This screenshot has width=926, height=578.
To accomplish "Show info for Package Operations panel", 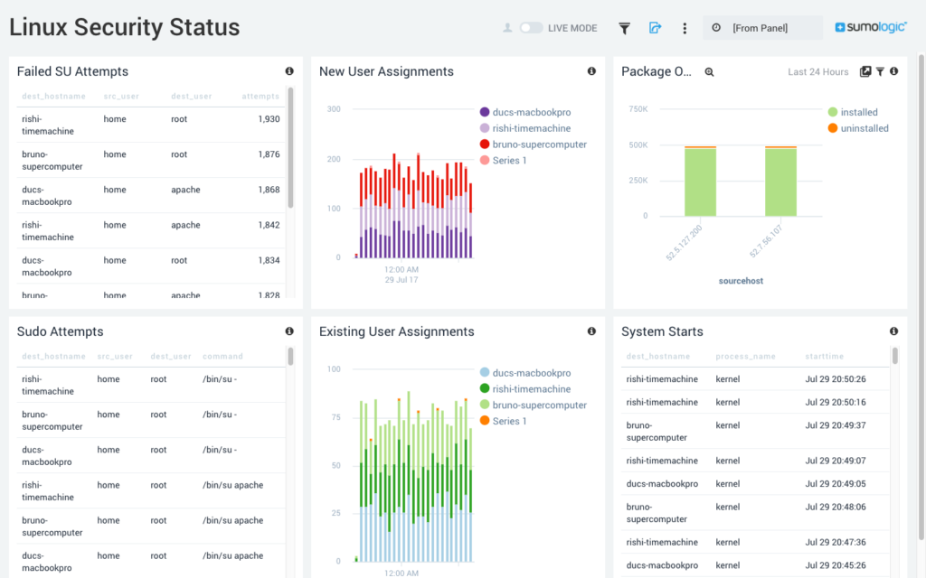I will click(x=894, y=70).
